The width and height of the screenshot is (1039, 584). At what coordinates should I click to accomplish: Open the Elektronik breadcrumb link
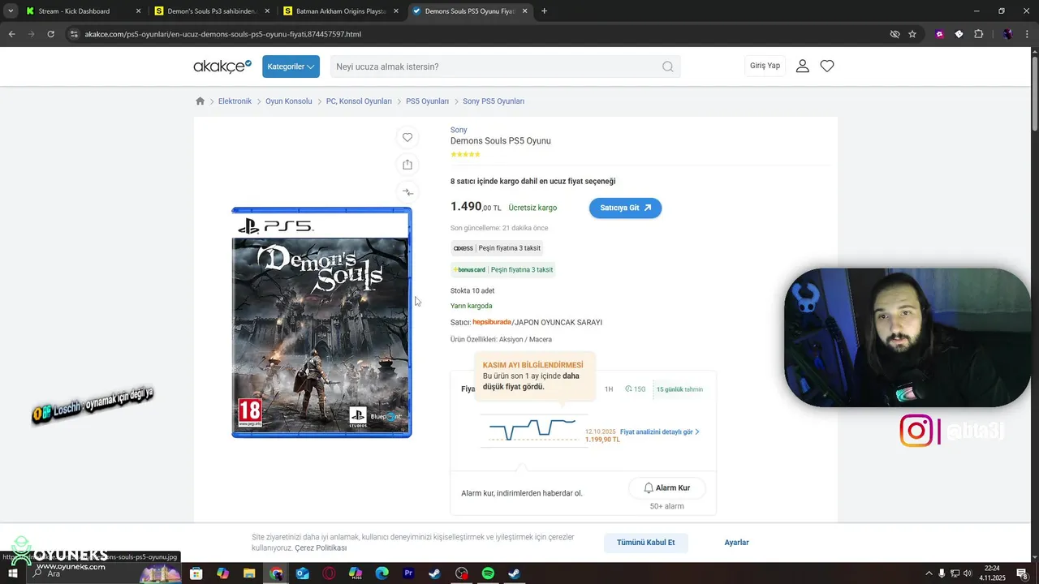[x=235, y=101]
